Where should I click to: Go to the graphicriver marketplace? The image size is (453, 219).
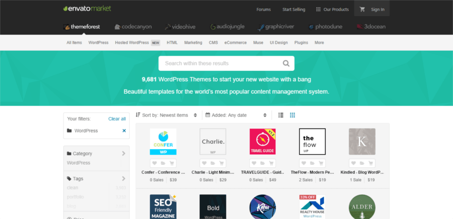coord(276,27)
